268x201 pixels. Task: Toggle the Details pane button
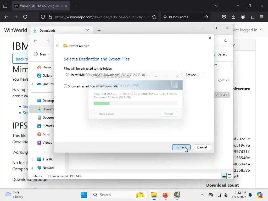pyautogui.click(x=220, y=54)
